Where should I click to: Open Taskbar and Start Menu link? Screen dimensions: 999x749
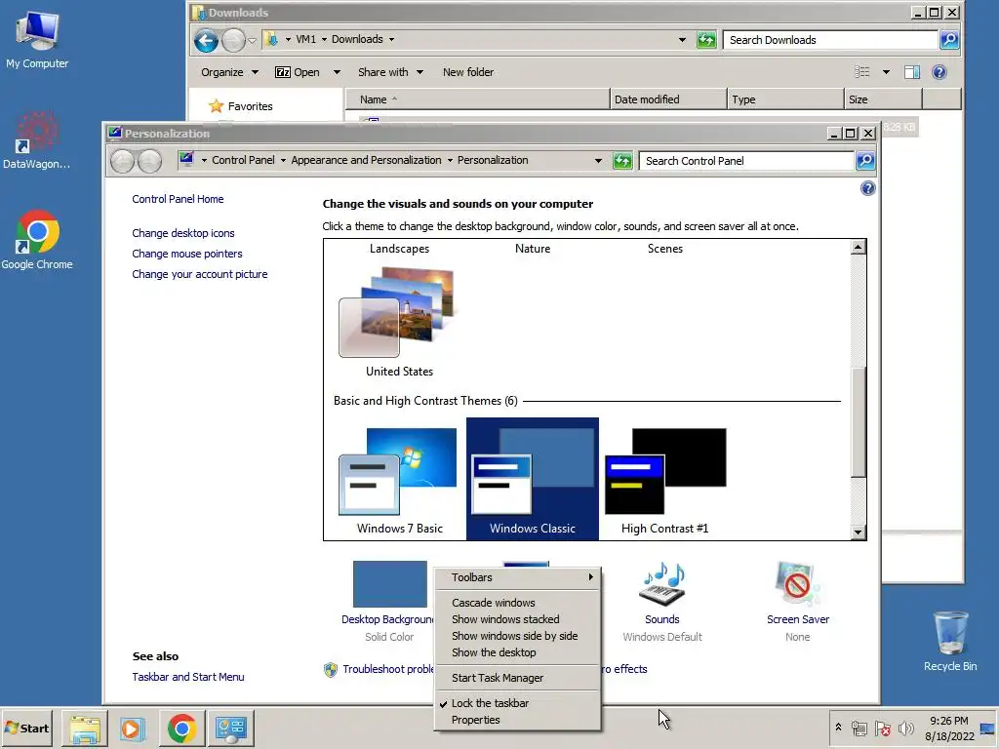coord(188,677)
